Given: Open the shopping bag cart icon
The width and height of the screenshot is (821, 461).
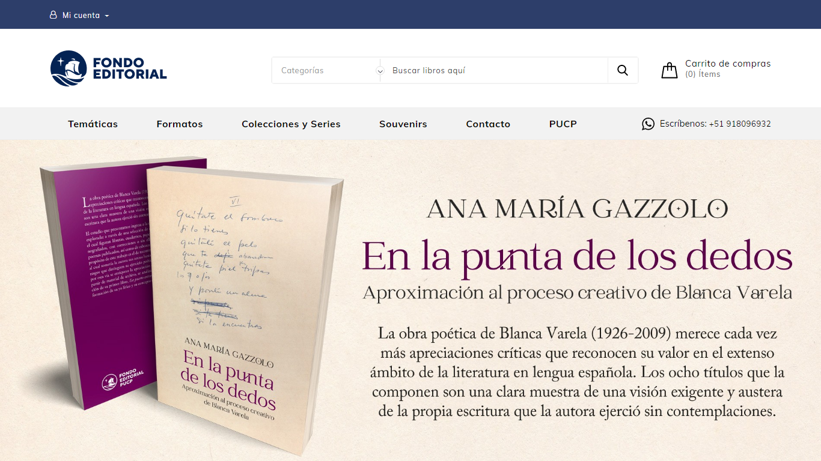Looking at the screenshot, I should pos(670,70).
